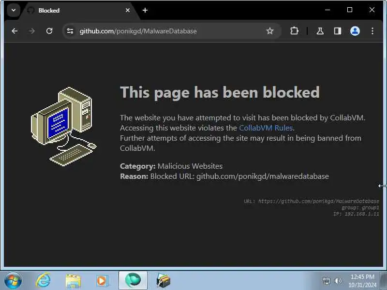Screen dimensions: 387x290
Task: Close the Blocked tab
Action: pos(128,10)
